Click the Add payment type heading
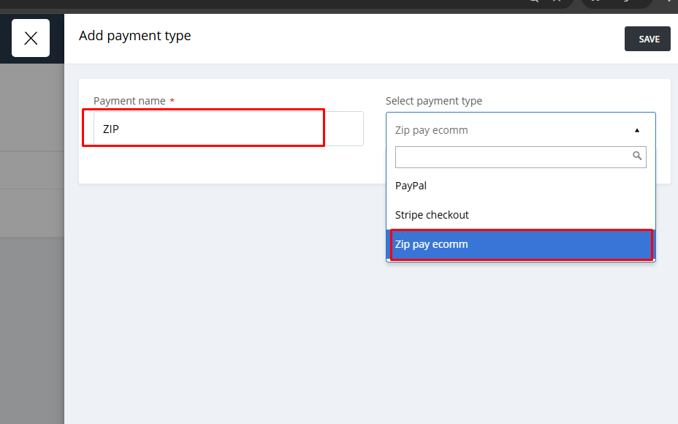 (135, 36)
